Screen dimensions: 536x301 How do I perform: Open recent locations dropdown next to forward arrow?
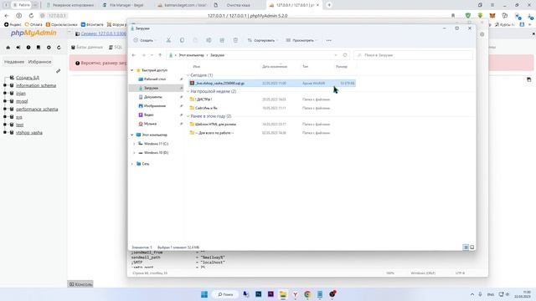coord(152,55)
